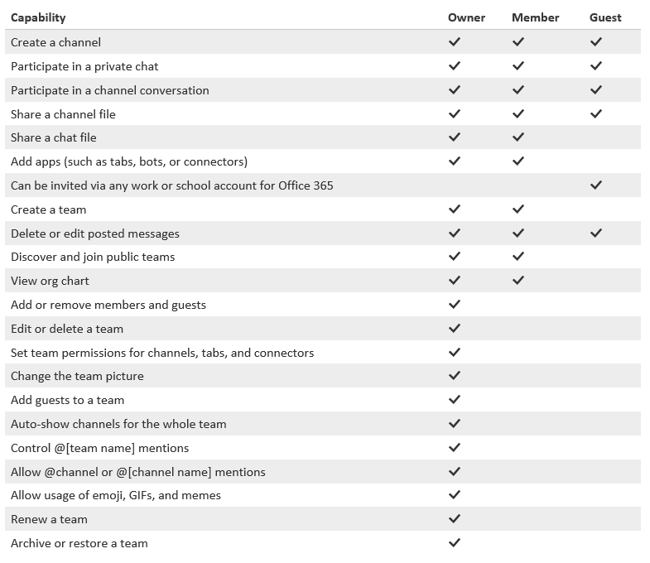Image resolution: width=650 pixels, height=563 pixels.
Task: Click Guest checkmark for Delete or edit posted messages
Action: pos(596,233)
